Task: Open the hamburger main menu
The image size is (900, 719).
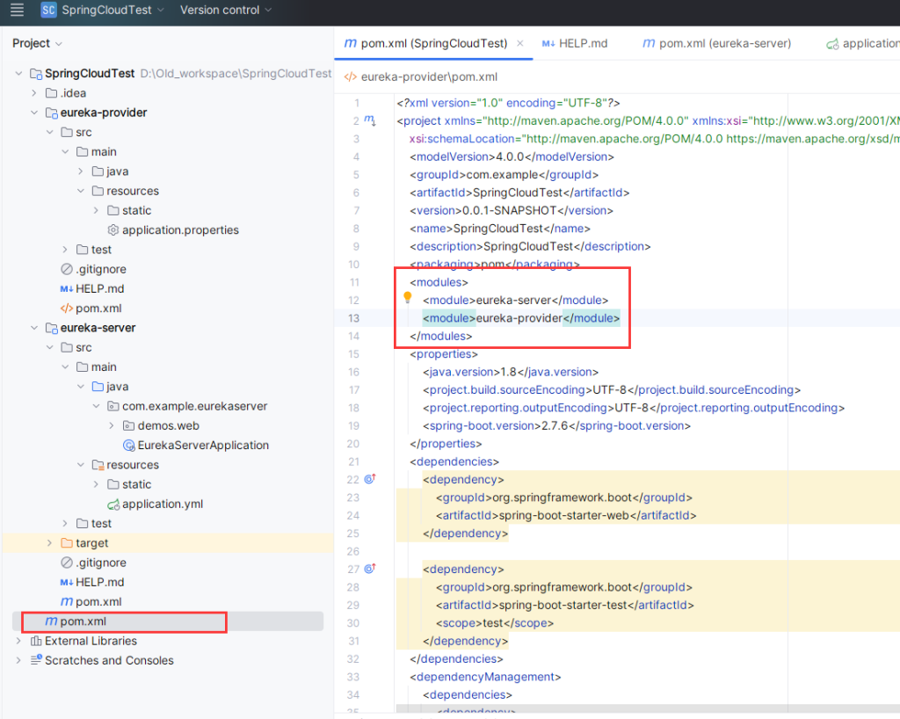Action: point(17,11)
